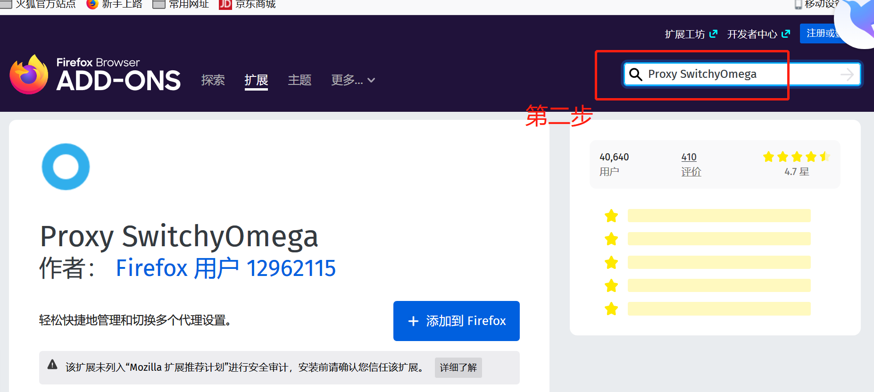Click the ADD-ONS site title
This screenshot has width=874, height=392.
coord(118,81)
